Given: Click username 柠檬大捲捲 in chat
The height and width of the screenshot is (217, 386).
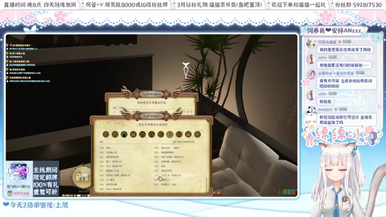Looking at the screenshot, I should [327, 42].
